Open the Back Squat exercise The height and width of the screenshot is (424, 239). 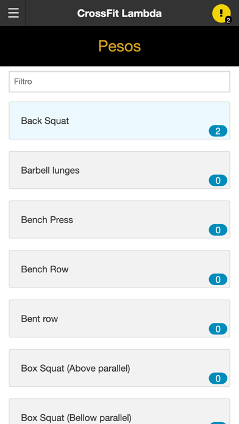(120, 121)
